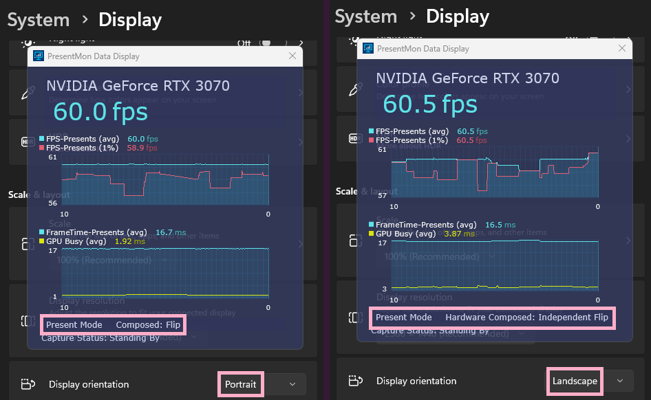Click the 16.5 ms FrameTime value
Screen dimensions: 651x400
point(500,225)
